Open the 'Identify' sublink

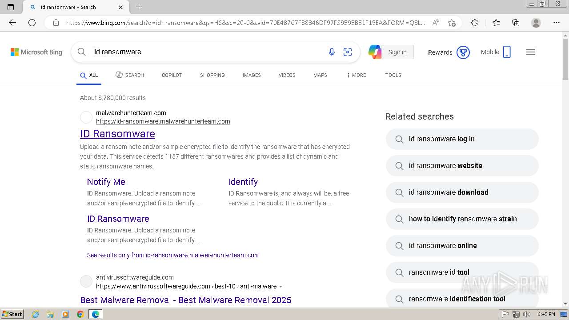pyautogui.click(x=243, y=182)
